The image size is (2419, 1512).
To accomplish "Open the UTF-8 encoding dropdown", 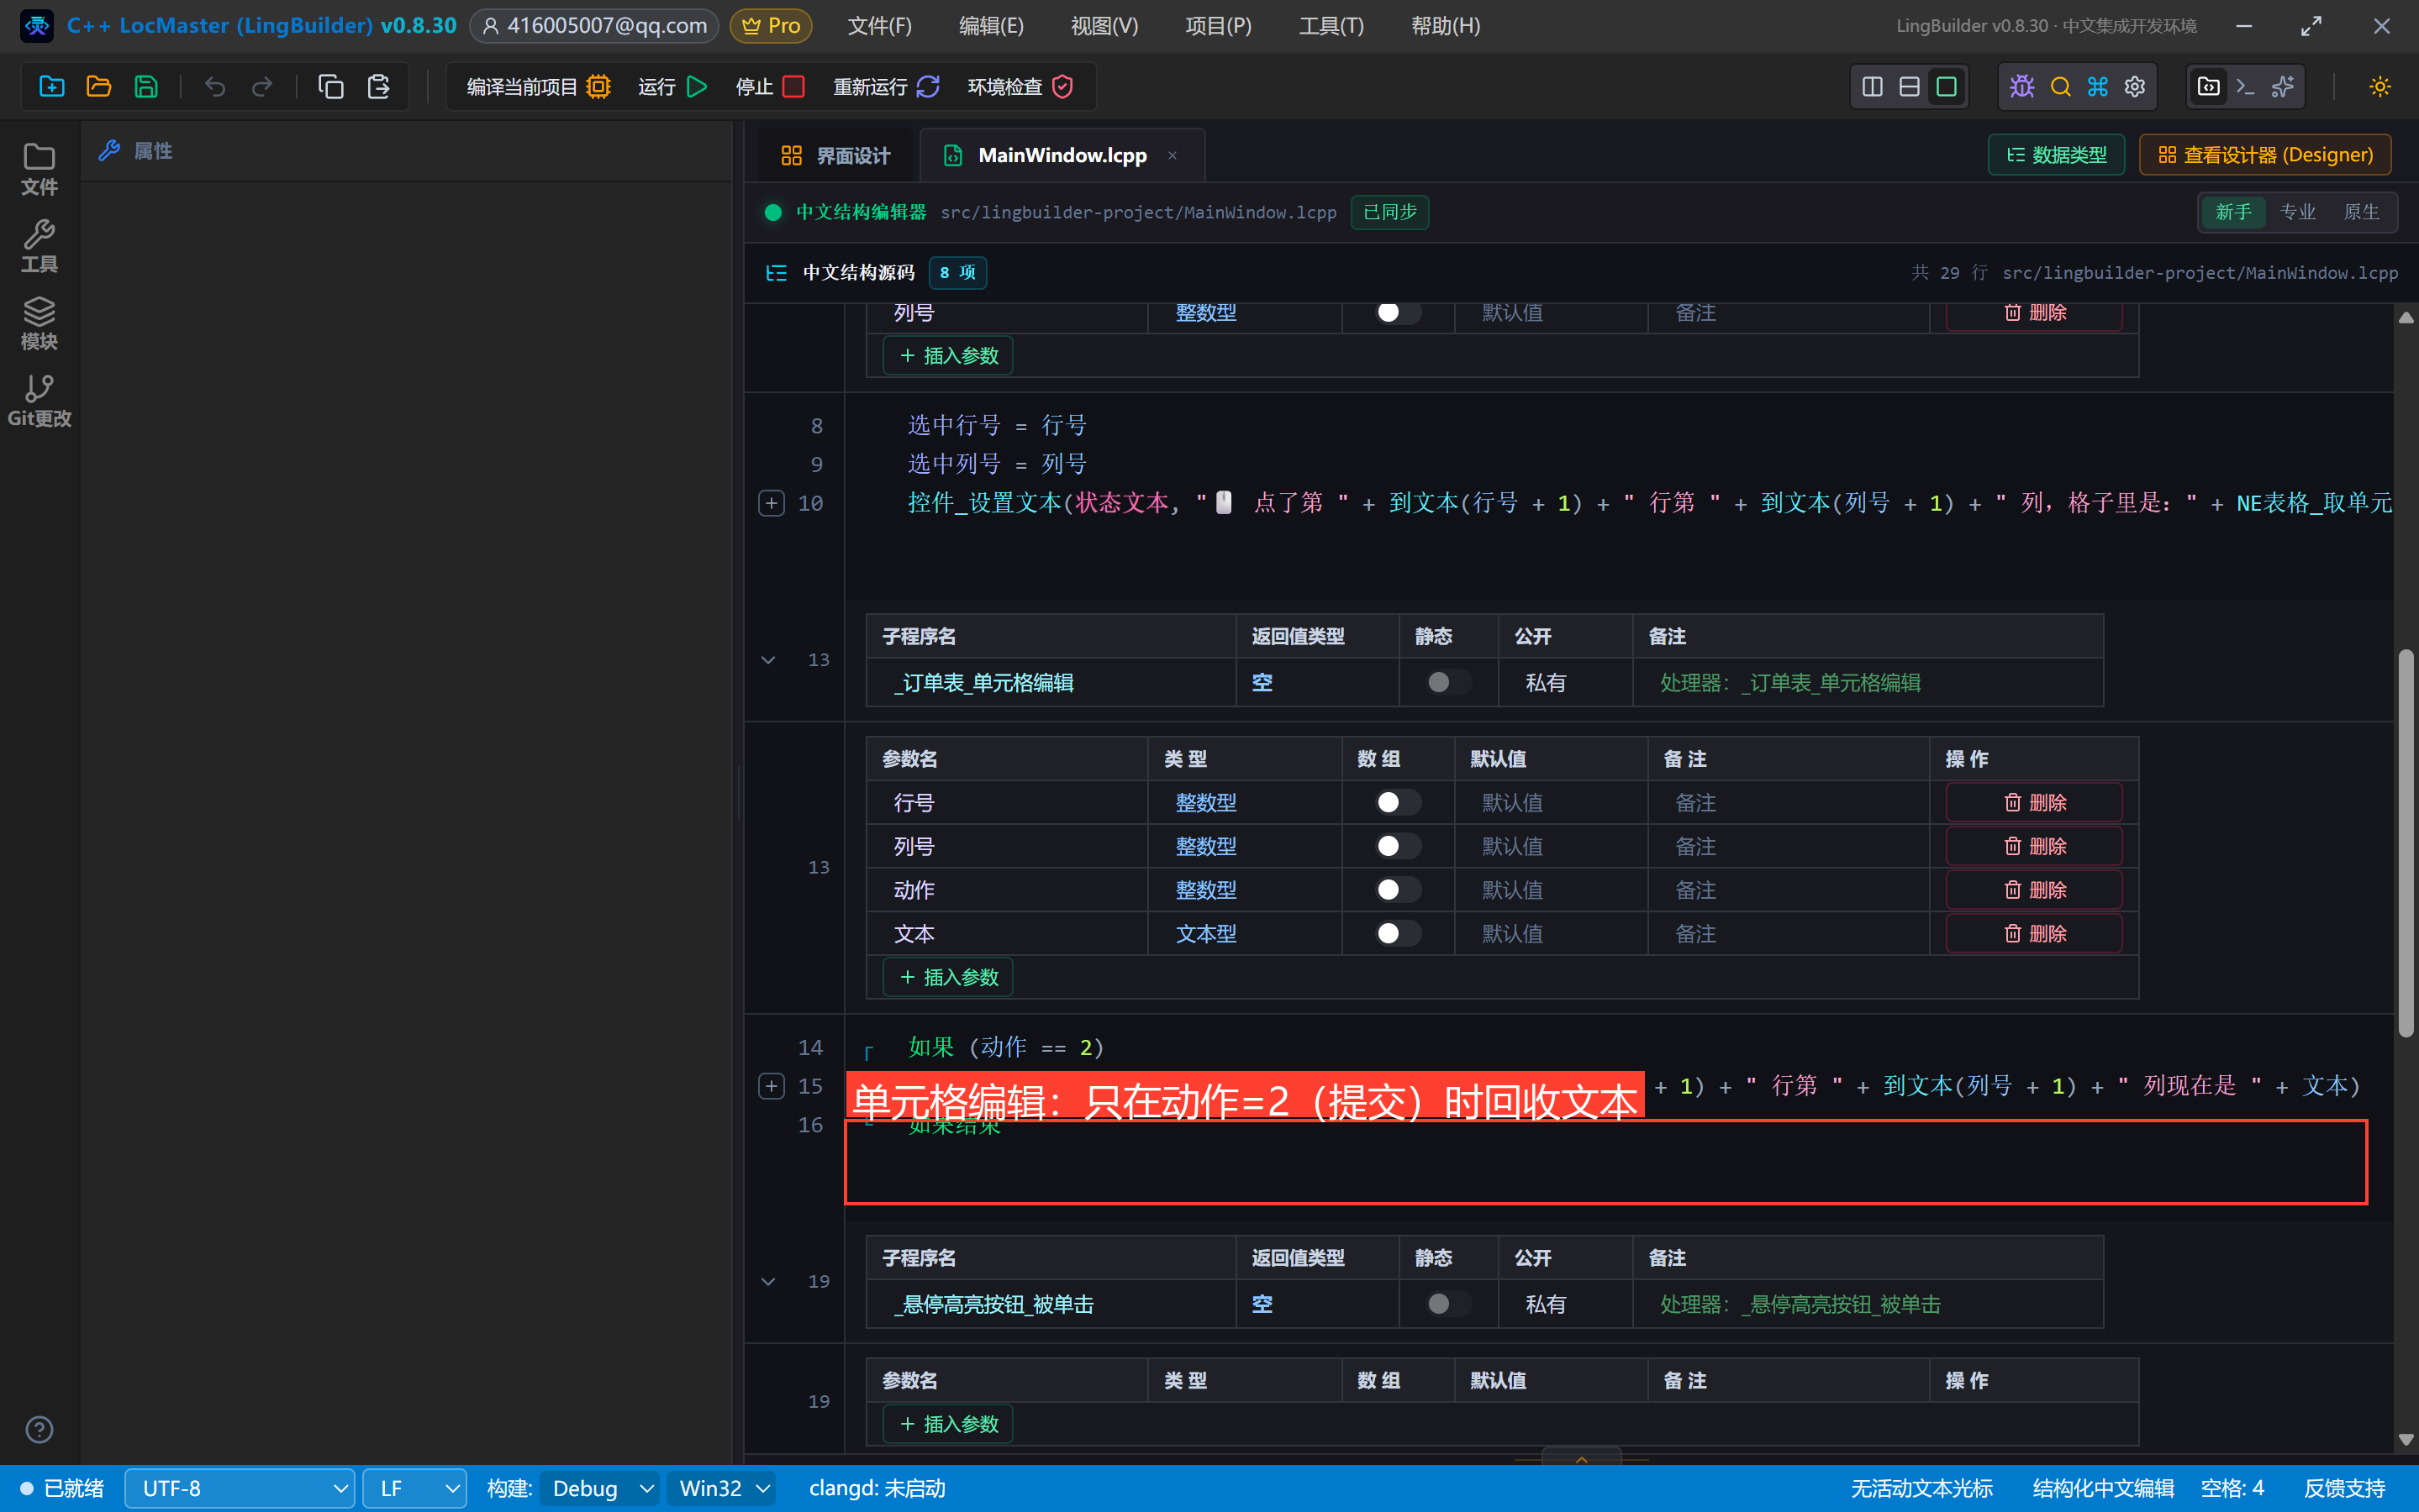I will coord(240,1488).
